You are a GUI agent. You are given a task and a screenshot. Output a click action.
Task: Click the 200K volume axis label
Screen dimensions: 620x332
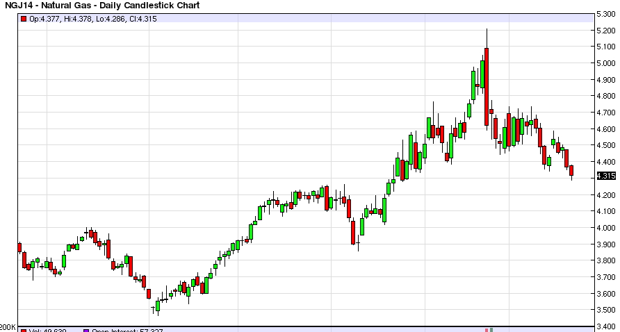8,326
